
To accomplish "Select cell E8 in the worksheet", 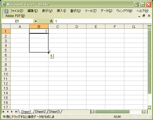I will [96, 65].
